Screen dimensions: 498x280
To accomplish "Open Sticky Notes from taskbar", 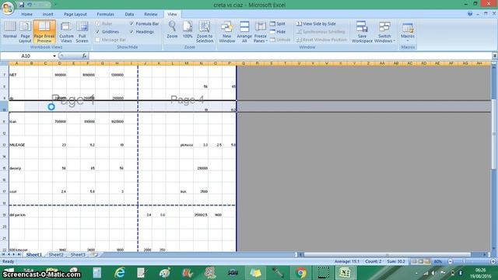I will click(255, 273).
